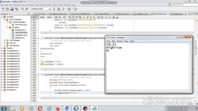This screenshot has width=198, height=111.
Task: Select the PROGRAM6.1 project
Action: point(12,90)
